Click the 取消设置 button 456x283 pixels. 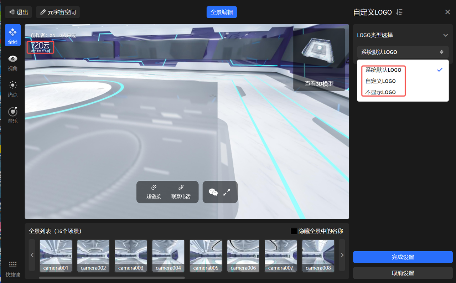[403, 273]
